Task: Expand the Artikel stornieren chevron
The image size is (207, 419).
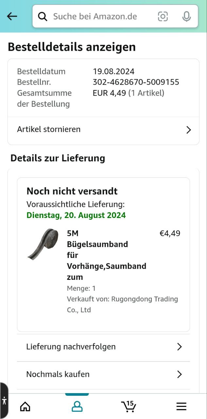Action: [x=188, y=130]
